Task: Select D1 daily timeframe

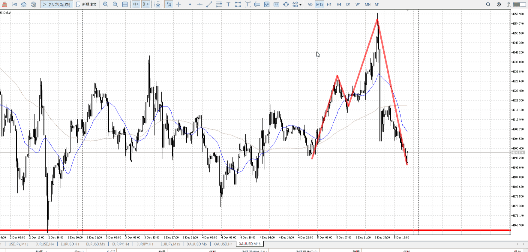Action: [348, 4]
